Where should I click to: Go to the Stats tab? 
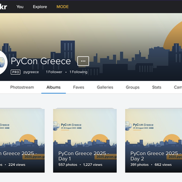coord(157,87)
